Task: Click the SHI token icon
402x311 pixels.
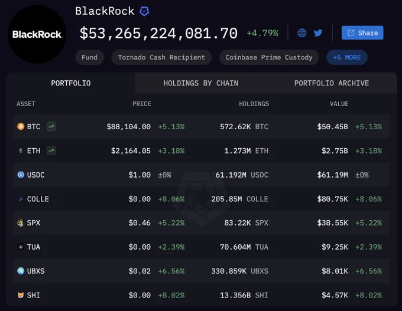Action: pos(21,295)
